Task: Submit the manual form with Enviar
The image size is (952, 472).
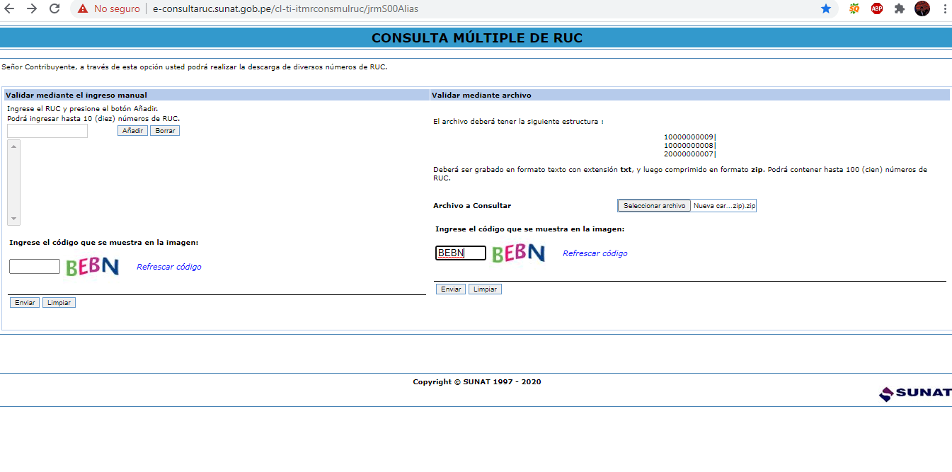Action: (x=25, y=303)
